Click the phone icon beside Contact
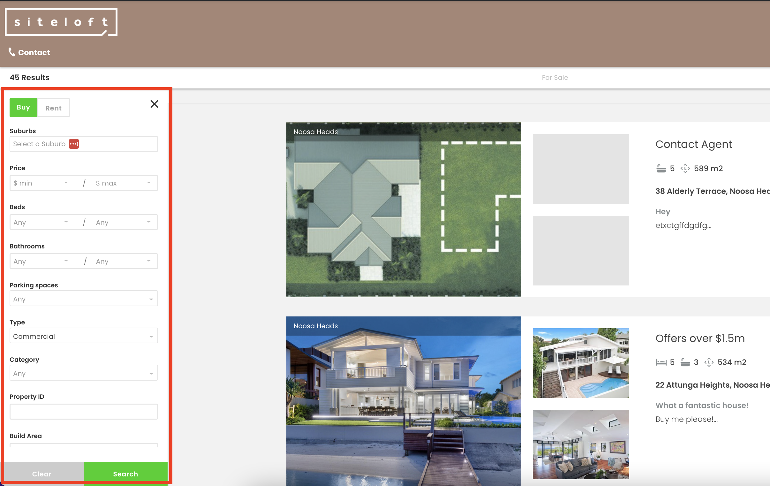This screenshot has height=486, width=770. coord(12,52)
